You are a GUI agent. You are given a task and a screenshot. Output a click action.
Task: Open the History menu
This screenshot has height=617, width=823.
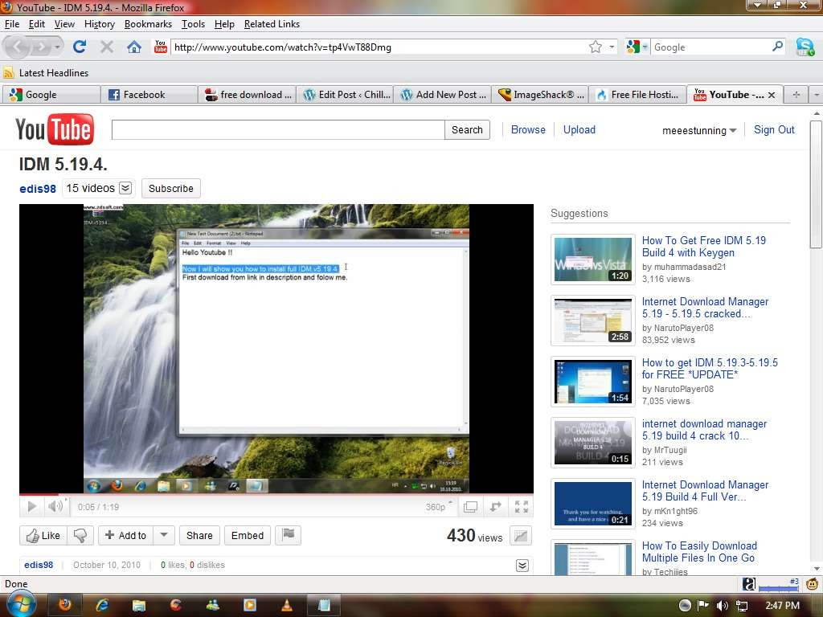pyautogui.click(x=99, y=24)
